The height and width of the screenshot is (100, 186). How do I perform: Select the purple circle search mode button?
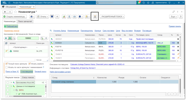6,38
